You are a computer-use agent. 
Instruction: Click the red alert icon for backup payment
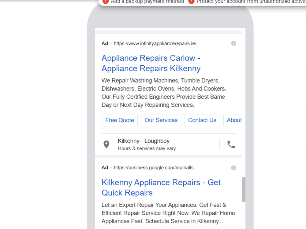click(106, 2)
